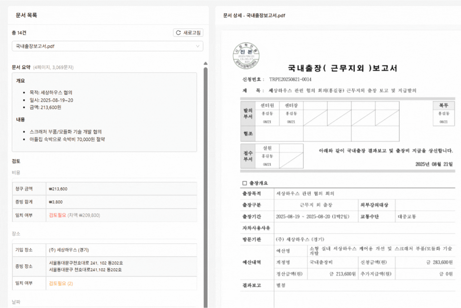461x308 pixels.
Task: Click the 출장목적 value 세상하우스 관련 협의 회의
Action: point(305,194)
